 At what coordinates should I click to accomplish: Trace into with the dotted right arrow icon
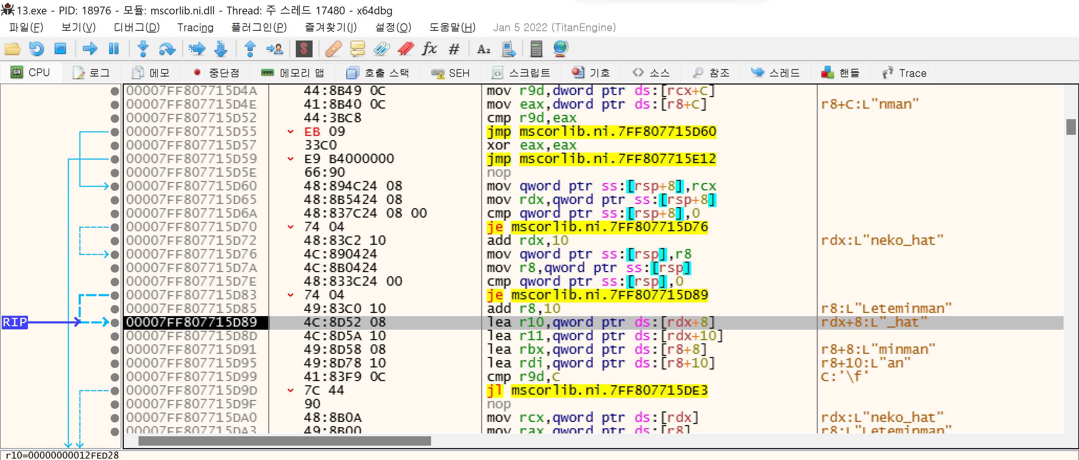tap(196, 49)
